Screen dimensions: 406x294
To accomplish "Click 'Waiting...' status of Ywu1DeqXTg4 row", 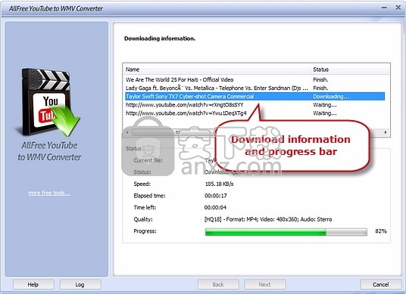I will pyautogui.click(x=325, y=113).
